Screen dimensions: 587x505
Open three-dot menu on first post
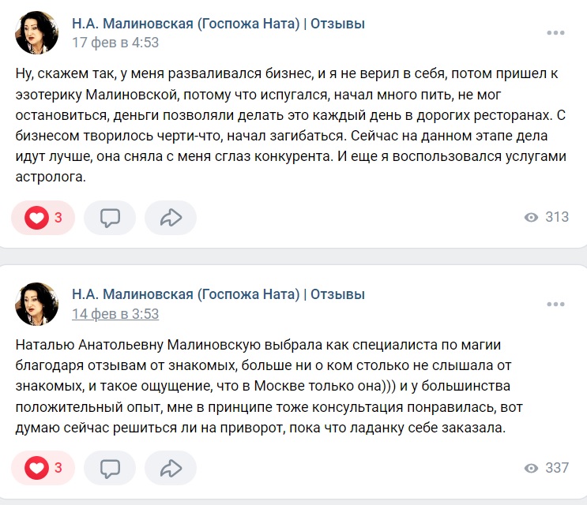point(555,33)
